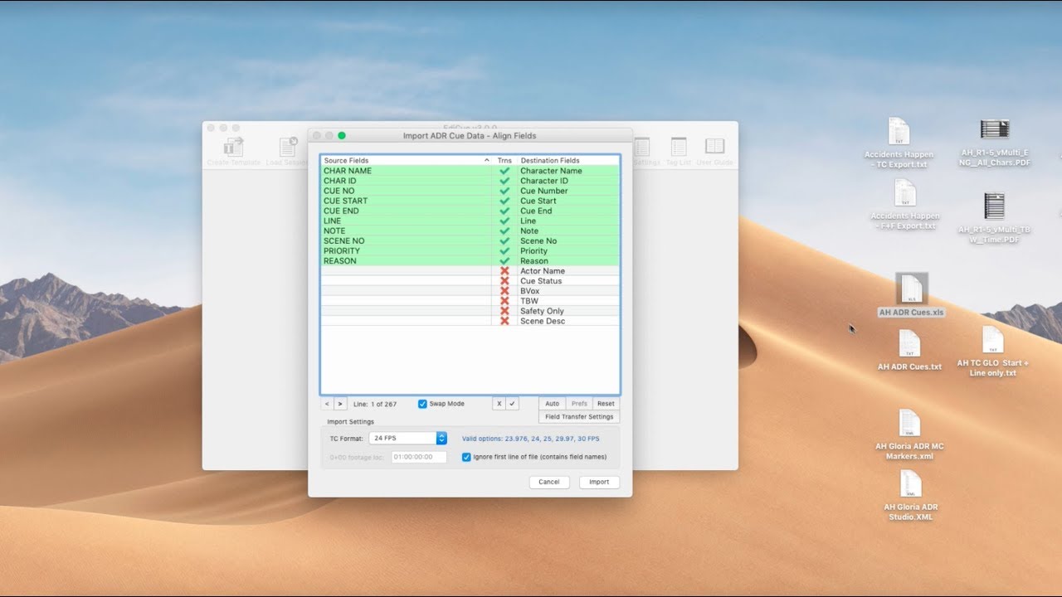Select AH ADR Cues.xls desktop file
1062x597 pixels.
tap(911, 295)
